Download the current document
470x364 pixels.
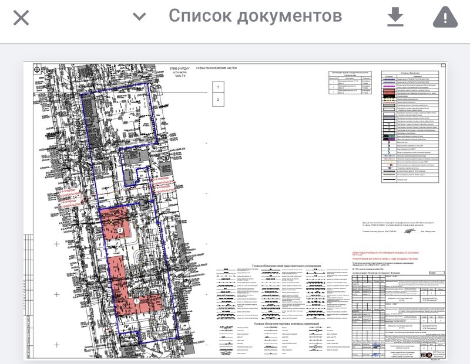pyautogui.click(x=395, y=17)
